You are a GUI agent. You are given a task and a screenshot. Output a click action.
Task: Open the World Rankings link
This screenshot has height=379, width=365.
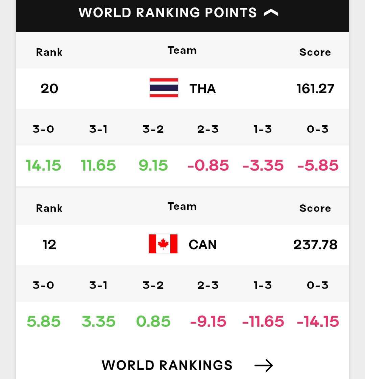pyautogui.click(x=167, y=365)
